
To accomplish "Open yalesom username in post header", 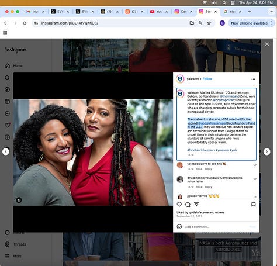I will pos(193,79).
